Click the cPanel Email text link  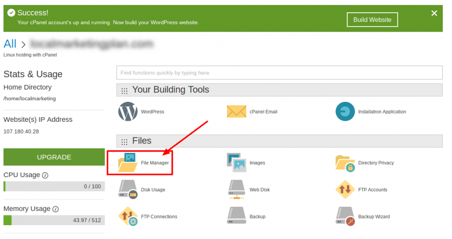264,112
